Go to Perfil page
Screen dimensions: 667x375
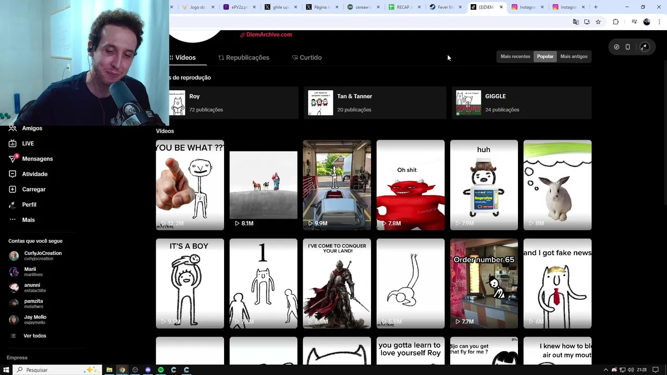coord(23,205)
